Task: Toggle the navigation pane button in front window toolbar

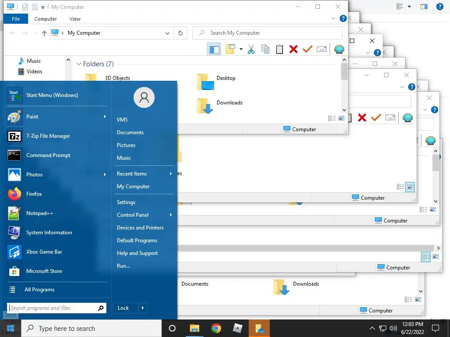Action: point(214,49)
